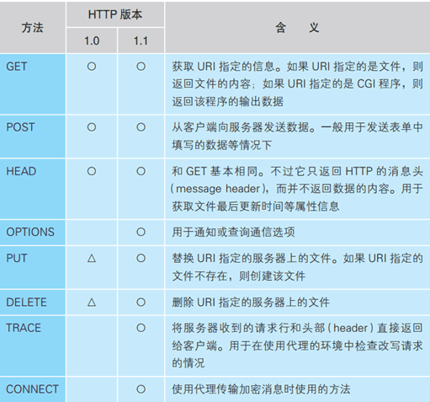Click the CONNECT method name cell

(33, 389)
